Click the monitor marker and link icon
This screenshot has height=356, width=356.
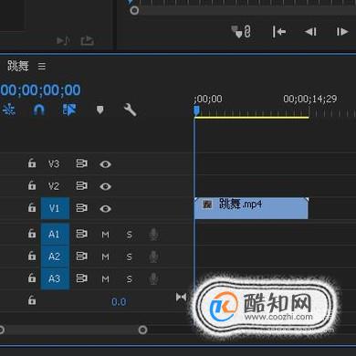(x=241, y=32)
